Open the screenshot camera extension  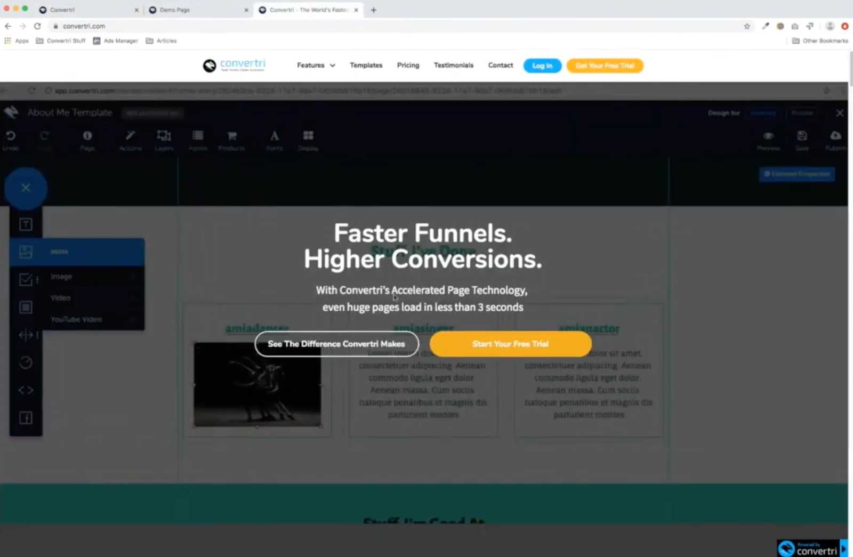point(795,26)
